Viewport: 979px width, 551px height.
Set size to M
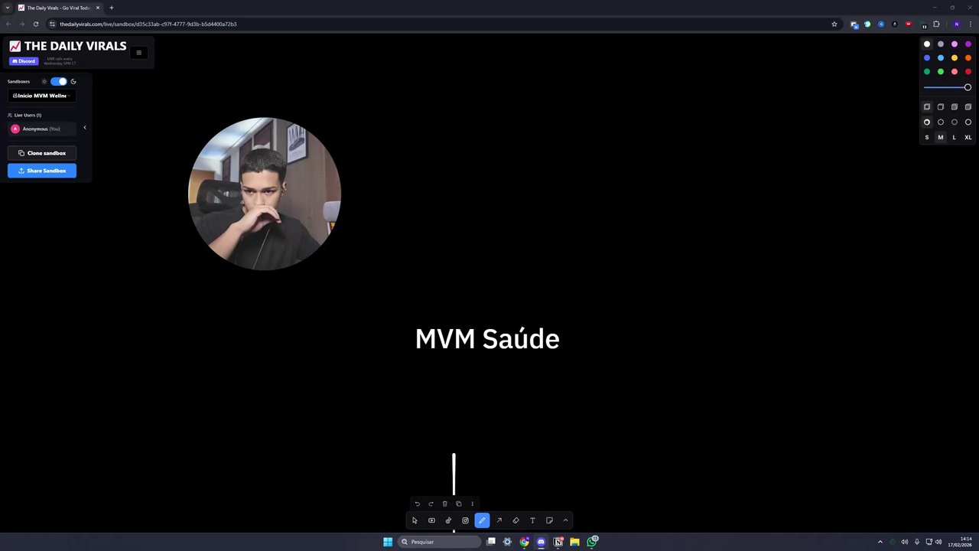(x=941, y=138)
